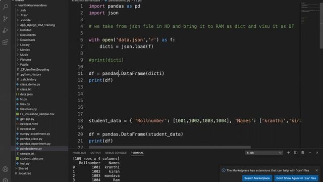Open .zsh_history file
This screenshot has height=182, width=323.
click(x=28, y=79)
